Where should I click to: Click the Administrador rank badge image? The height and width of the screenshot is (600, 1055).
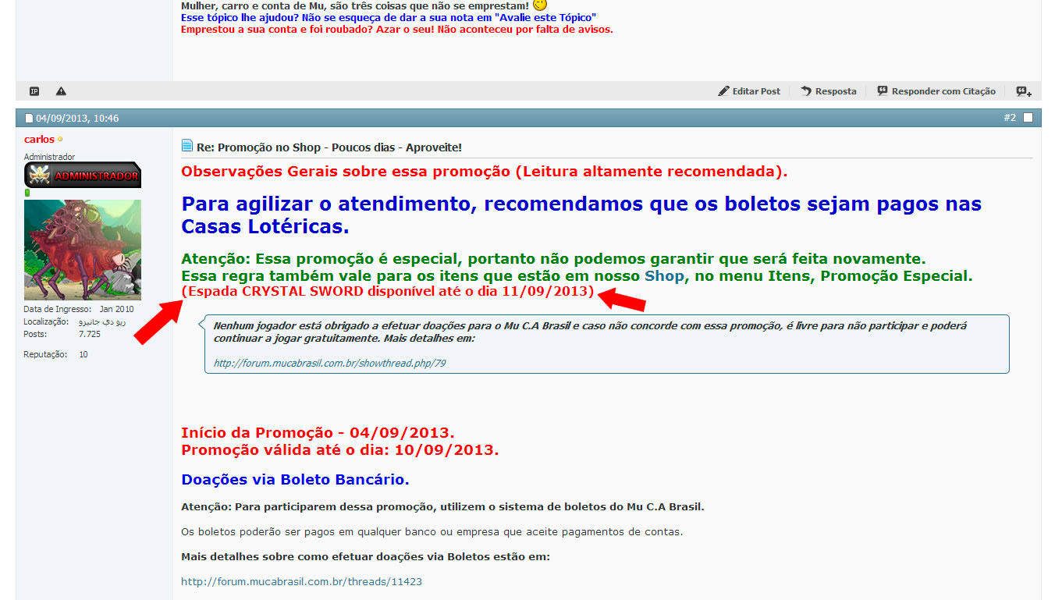tap(83, 175)
